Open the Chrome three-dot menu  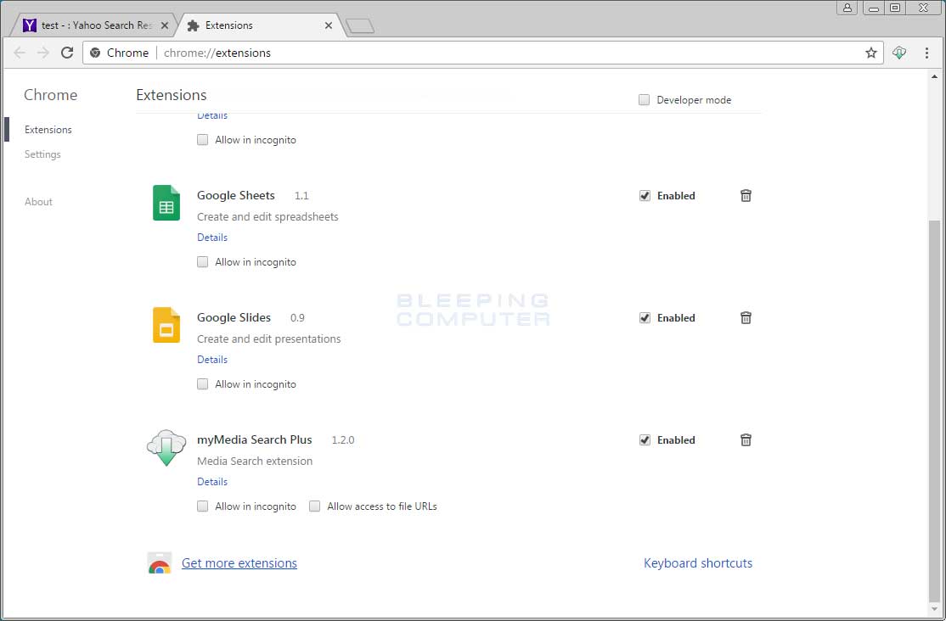click(x=926, y=52)
